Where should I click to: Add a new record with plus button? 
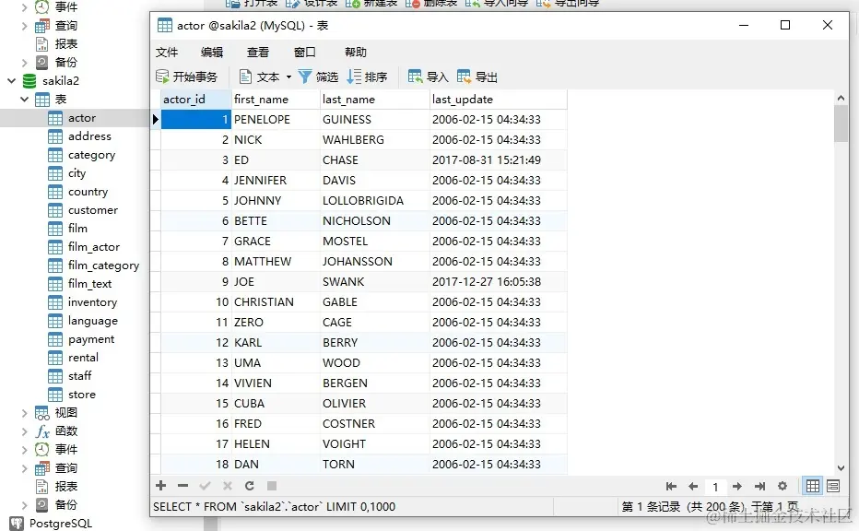click(161, 486)
